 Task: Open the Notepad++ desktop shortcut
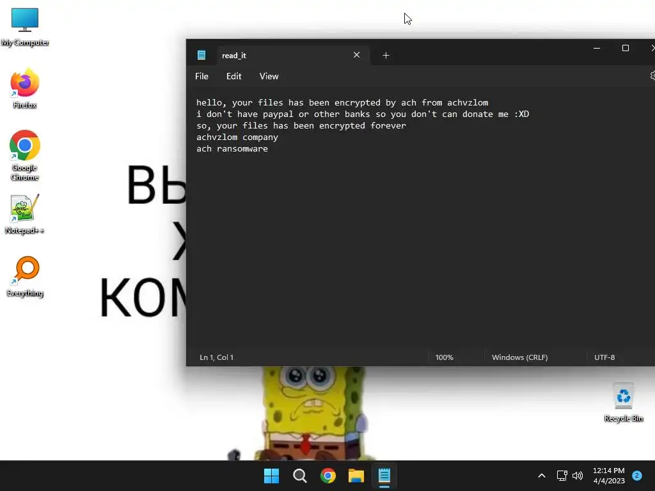[x=25, y=214]
